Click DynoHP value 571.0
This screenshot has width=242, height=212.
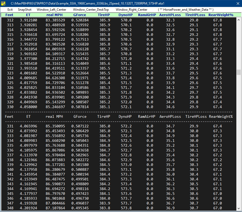[x=126, y=59]
